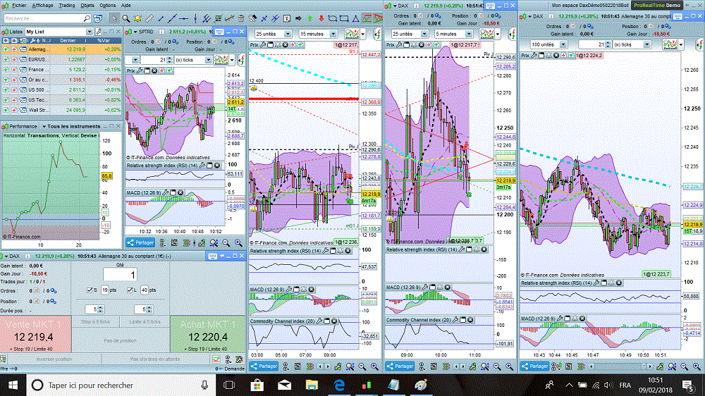Click the Qté quantity input field
This screenshot has width=705, height=396.
[x=120, y=275]
